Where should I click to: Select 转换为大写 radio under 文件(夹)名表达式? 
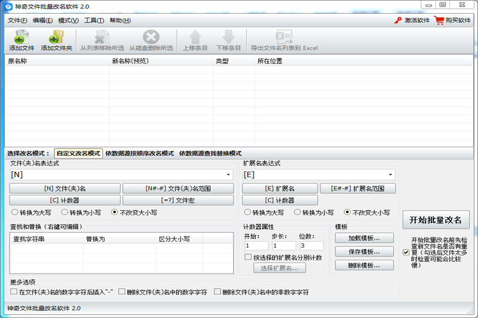point(15,212)
